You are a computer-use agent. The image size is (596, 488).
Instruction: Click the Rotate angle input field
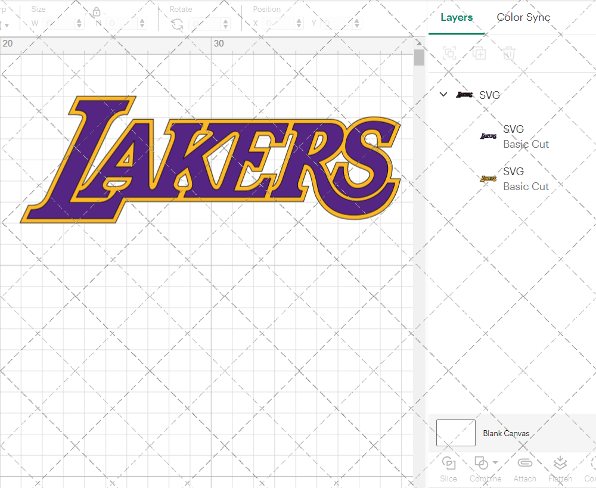[x=205, y=24]
